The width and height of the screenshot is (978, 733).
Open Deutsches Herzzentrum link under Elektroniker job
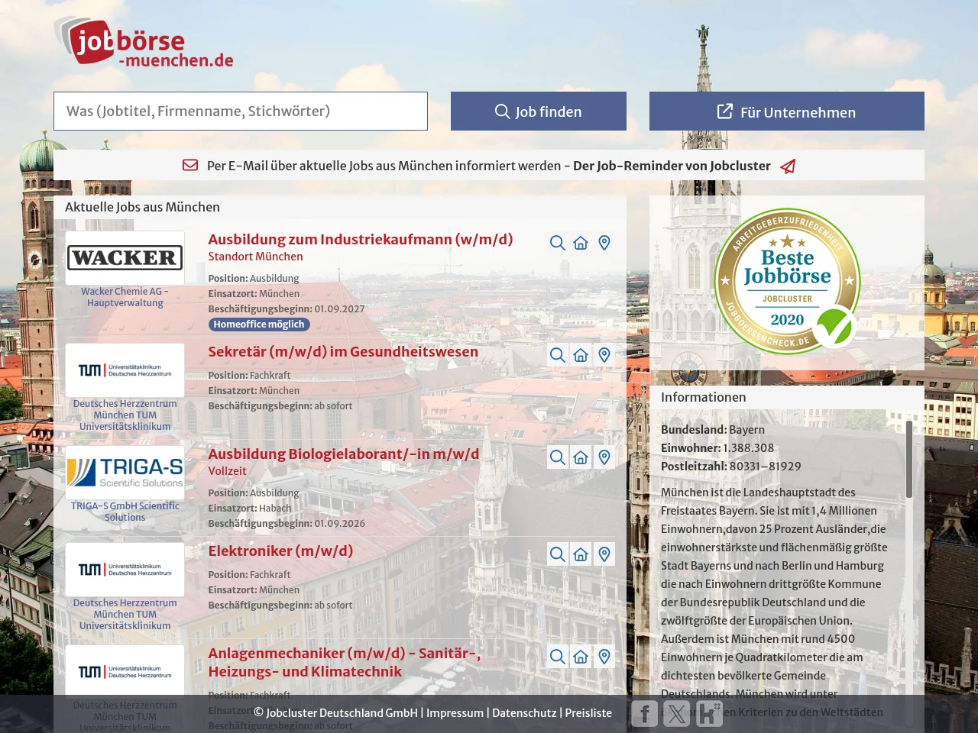point(125,614)
